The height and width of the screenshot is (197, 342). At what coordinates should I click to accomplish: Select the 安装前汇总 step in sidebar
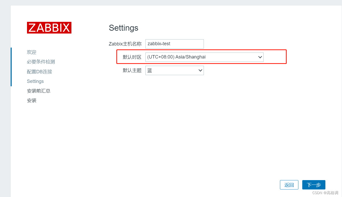[x=39, y=91]
